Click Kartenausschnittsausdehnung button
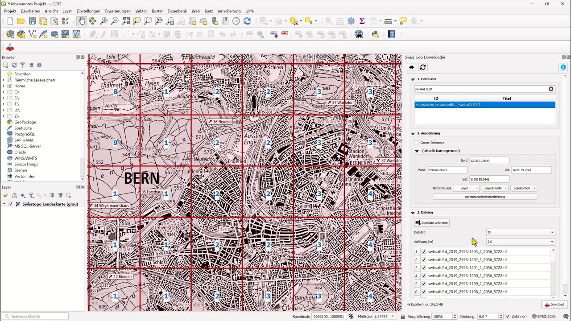This screenshot has width=571, height=321. 485,197
